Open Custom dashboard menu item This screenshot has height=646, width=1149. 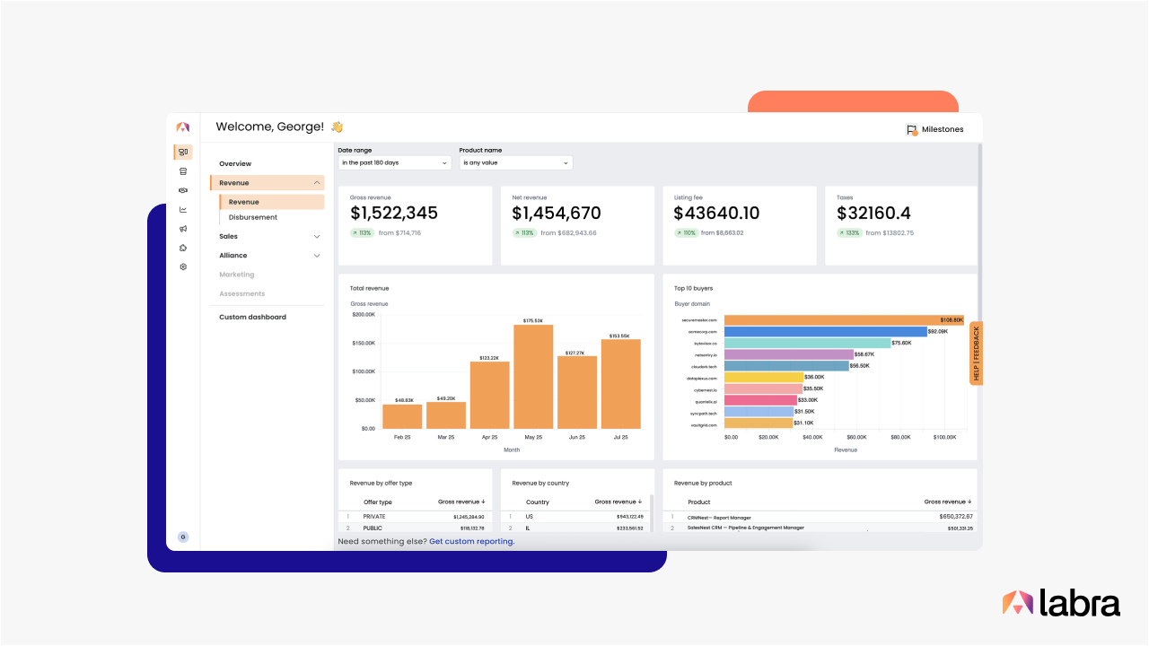253,318
